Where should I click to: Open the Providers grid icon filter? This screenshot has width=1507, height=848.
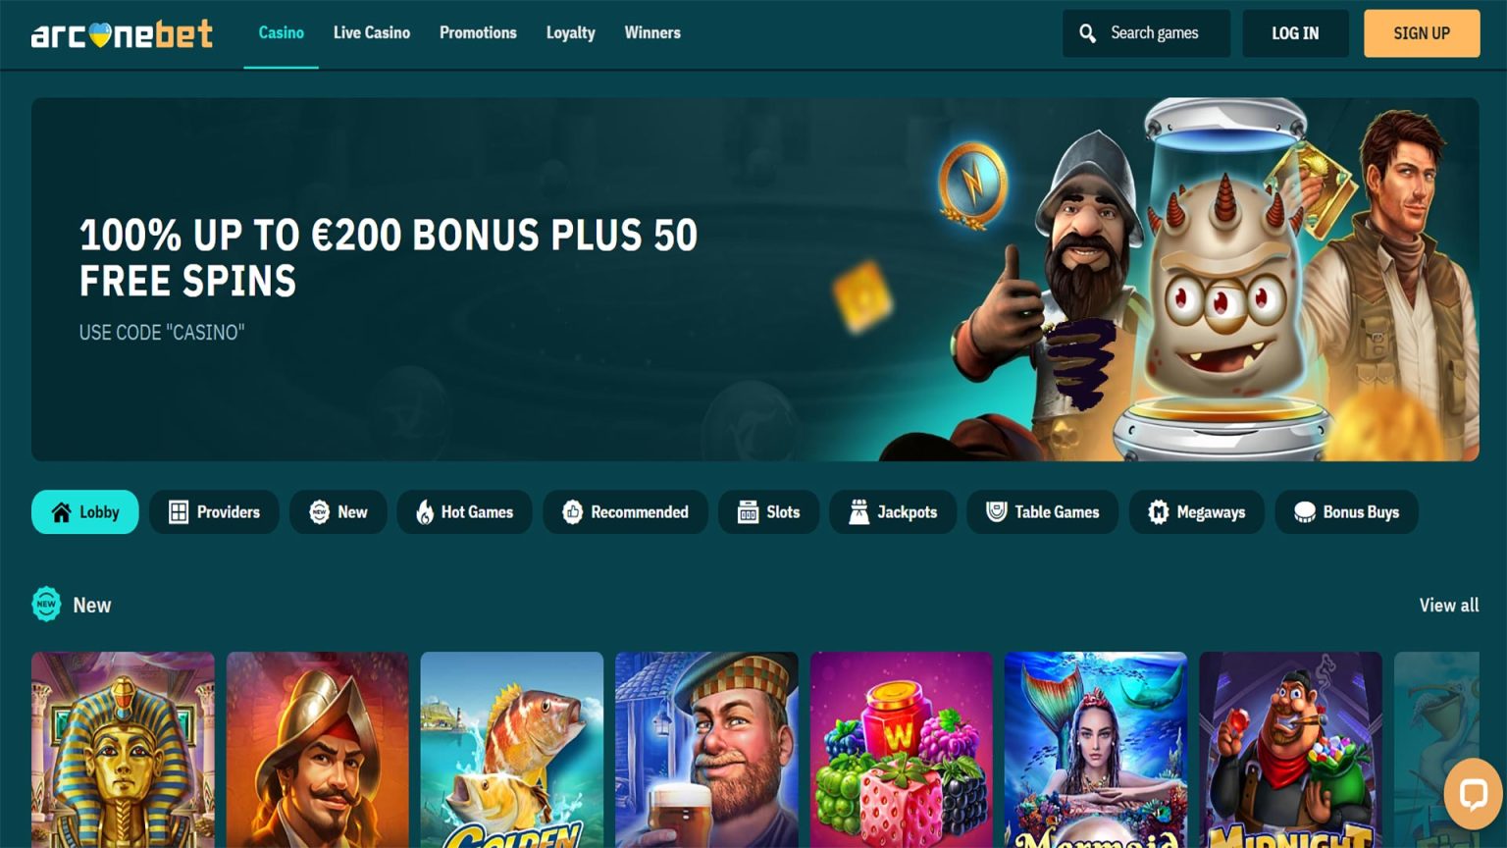click(x=179, y=512)
